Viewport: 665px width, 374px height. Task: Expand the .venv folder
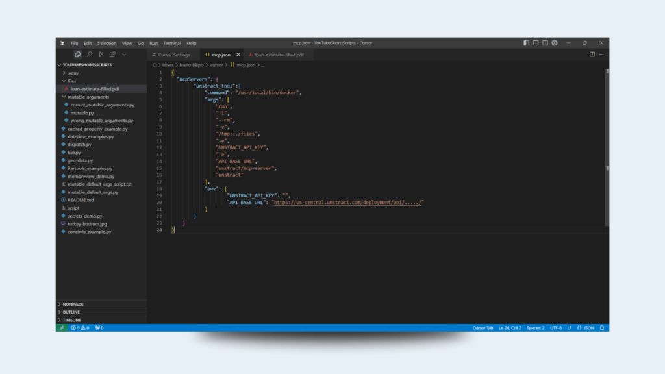coord(72,73)
